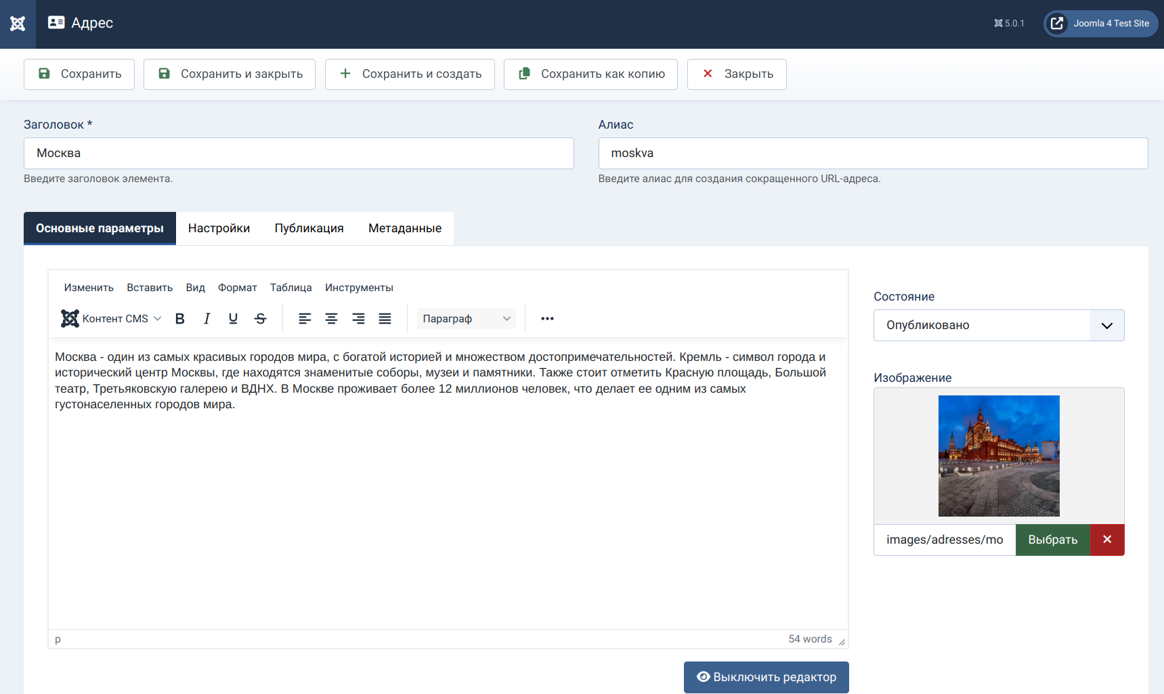Justify the paragraph text
This screenshot has width=1164, height=694.
point(385,319)
